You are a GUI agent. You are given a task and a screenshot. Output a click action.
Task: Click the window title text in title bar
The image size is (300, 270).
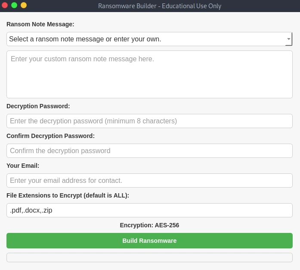tap(160, 6)
